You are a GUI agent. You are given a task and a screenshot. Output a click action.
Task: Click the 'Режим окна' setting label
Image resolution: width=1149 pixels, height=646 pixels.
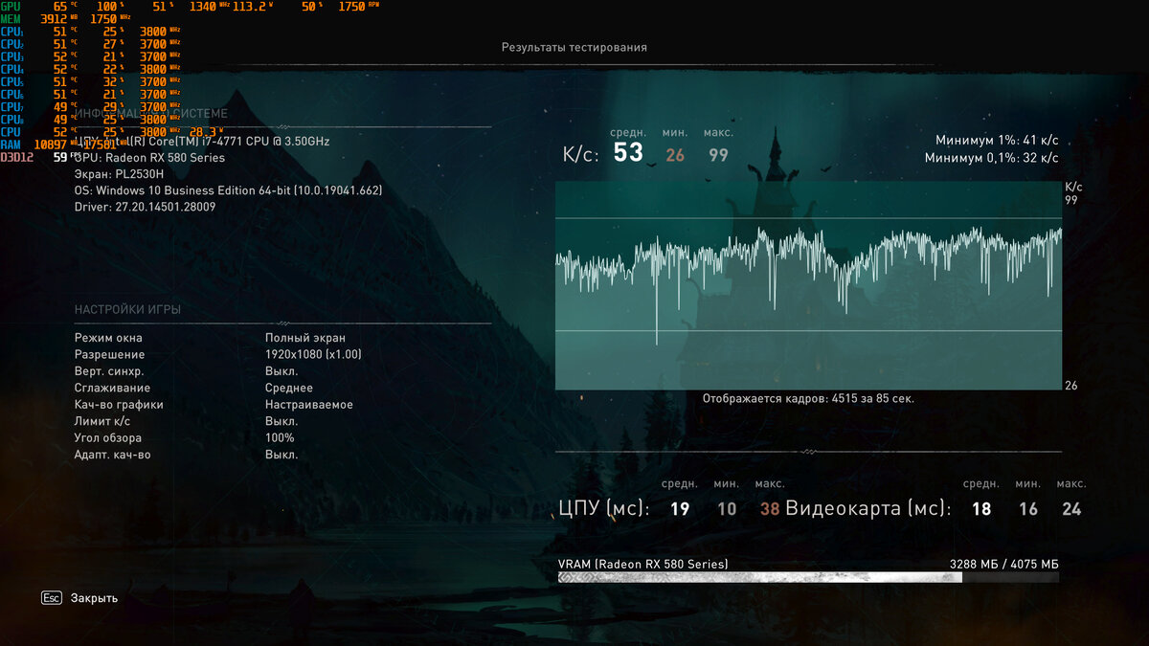108,338
